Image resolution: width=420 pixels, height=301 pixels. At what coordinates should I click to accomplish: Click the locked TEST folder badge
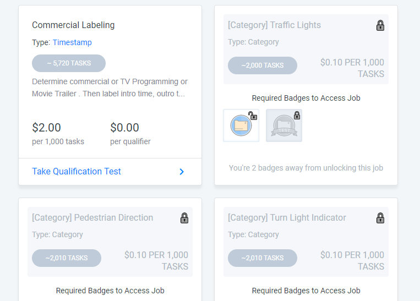pyautogui.click(x=284, y=125)
